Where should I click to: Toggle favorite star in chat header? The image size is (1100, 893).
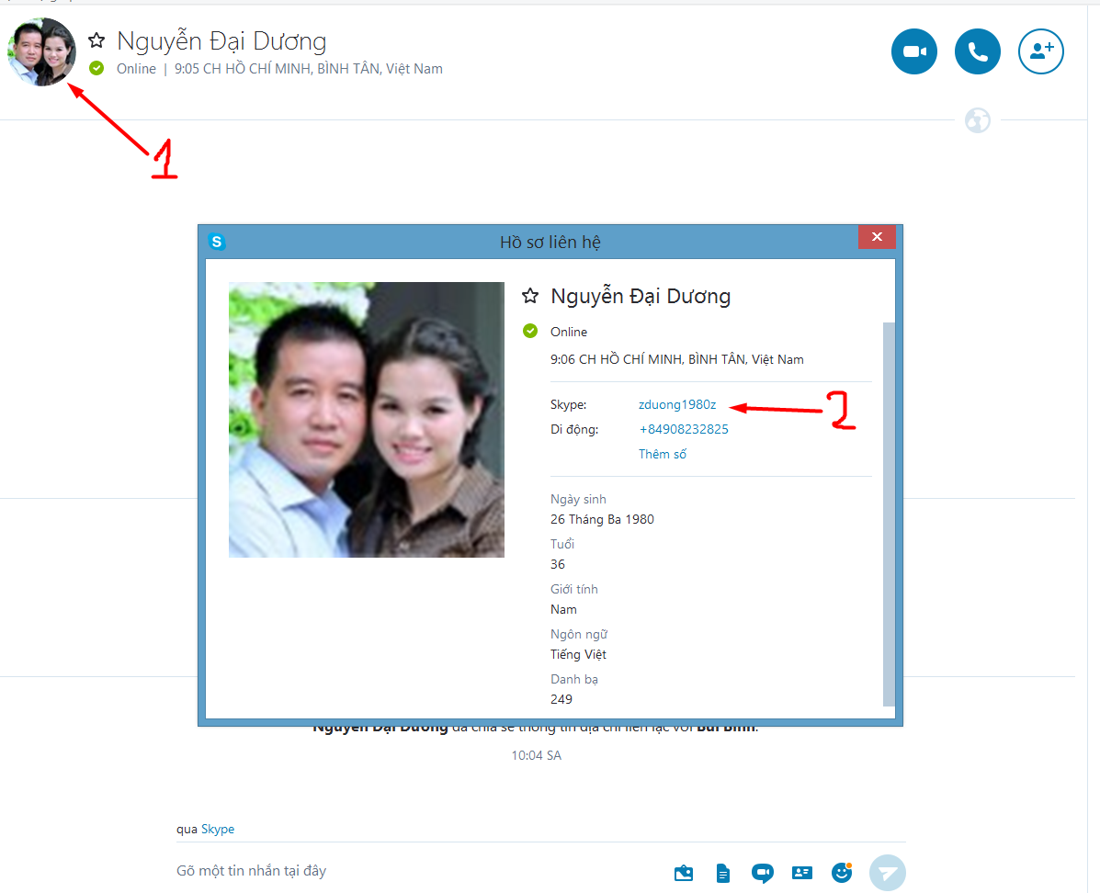coord(96,40)
